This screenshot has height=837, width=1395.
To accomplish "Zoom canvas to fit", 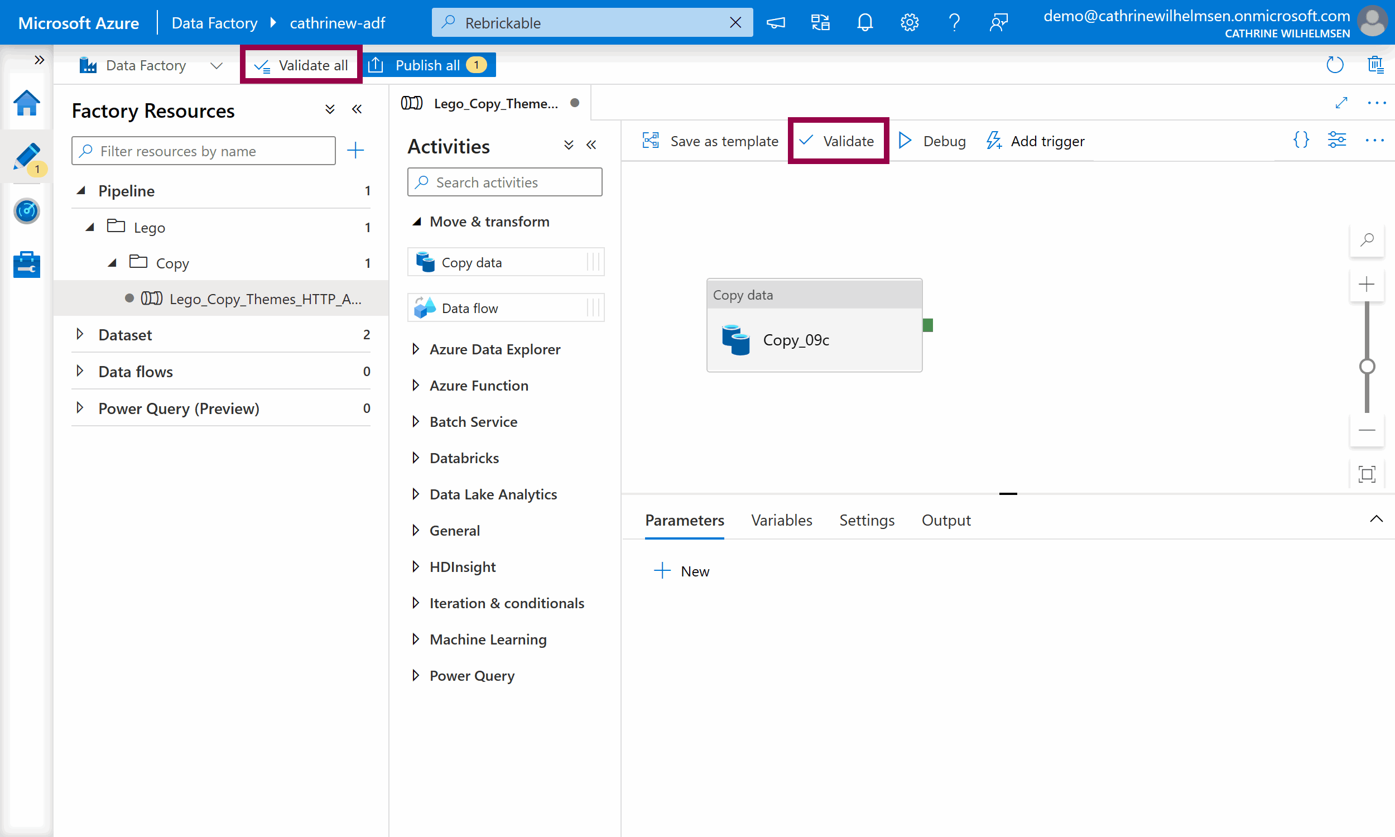I will coord(1367,474).
